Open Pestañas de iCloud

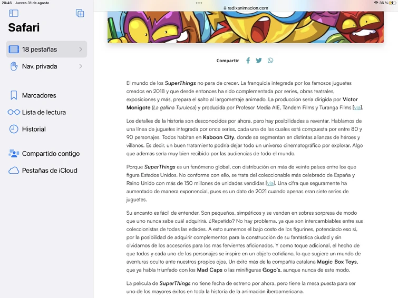pyautogui.click(x=46, y=171)
